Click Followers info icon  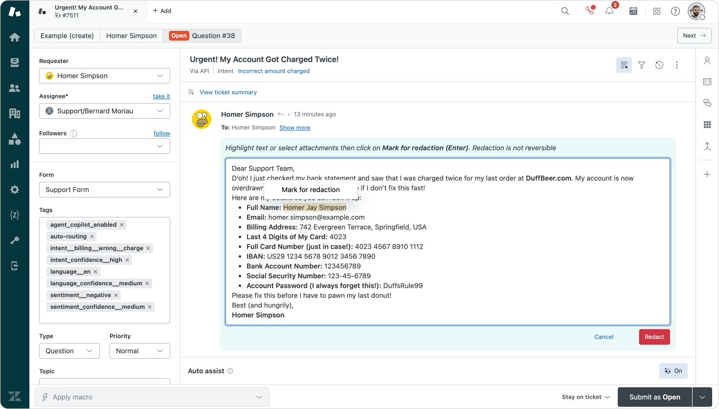[73, 133]
